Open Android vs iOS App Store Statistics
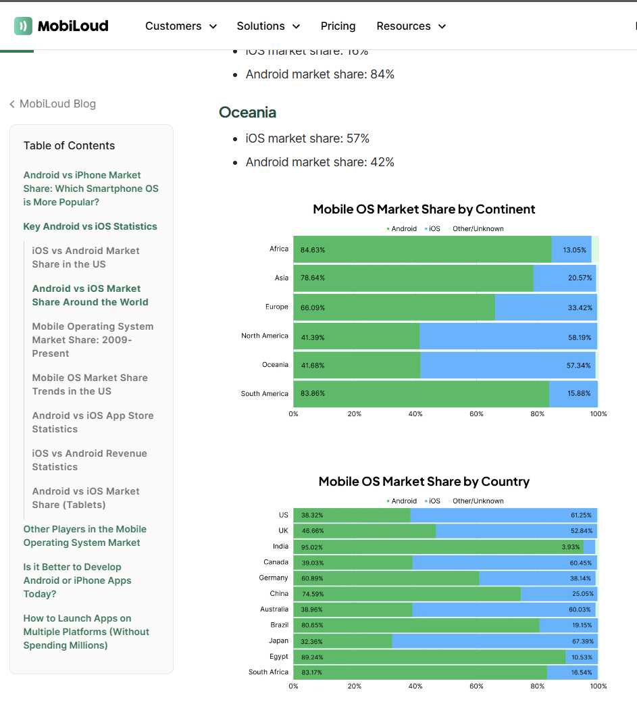Screen dimensions: 637x704 pyautogui.click(x=93, y=422)
